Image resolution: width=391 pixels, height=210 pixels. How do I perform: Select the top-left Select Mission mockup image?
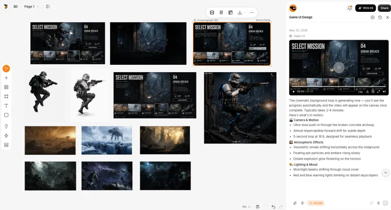(x=68, y=43)
